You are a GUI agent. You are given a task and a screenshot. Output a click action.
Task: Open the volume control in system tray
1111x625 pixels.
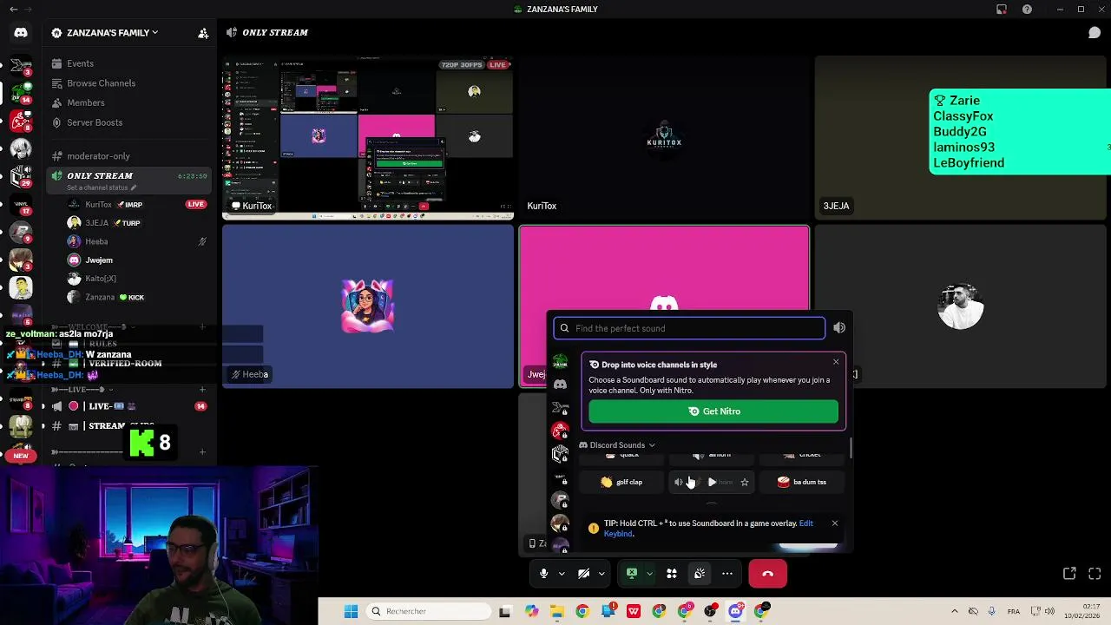1049,611
